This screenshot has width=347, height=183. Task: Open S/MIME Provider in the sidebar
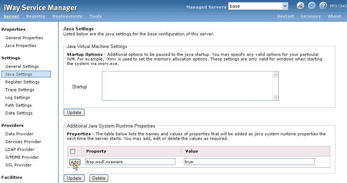click(22, 157)
